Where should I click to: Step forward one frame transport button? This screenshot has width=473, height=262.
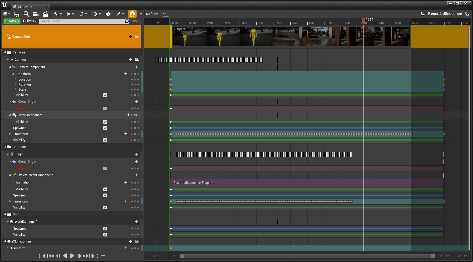[79, 256]
